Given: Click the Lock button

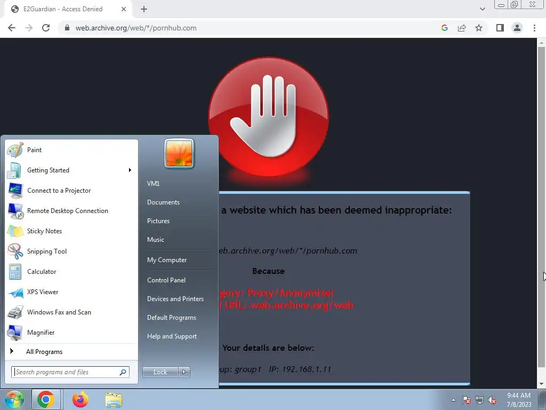Looking at the screenshot, I should coord(160,372).
